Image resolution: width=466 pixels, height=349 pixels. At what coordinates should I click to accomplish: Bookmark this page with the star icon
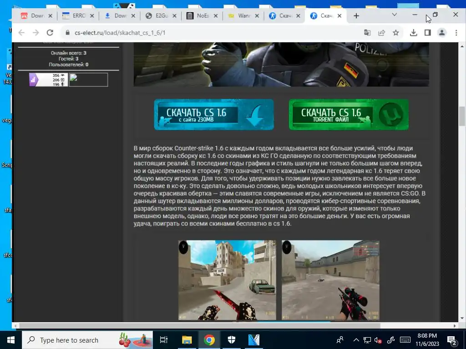pos(395,33)
